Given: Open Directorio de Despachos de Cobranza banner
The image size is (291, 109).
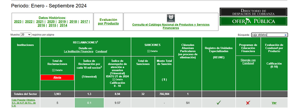Looking at the screenshot, I should point(253,12).
